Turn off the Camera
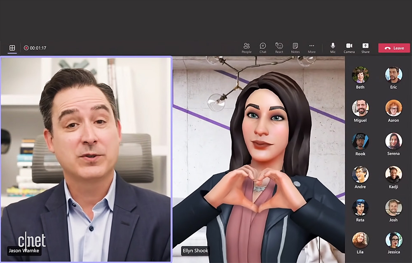Screen dimensions: 412x263 click(x=349, y=48)
